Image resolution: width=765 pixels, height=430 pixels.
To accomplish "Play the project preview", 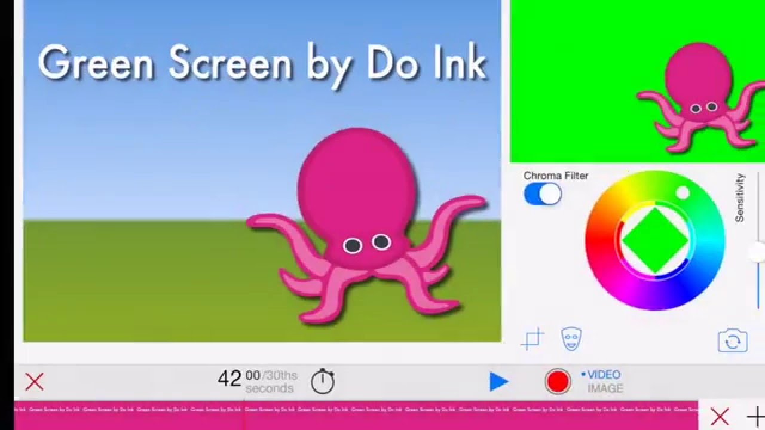I will click(498, 382).
